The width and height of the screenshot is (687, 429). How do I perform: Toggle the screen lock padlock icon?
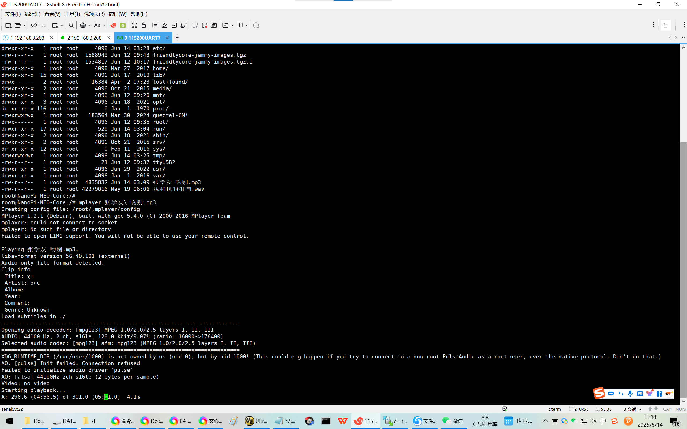[144, 25]
